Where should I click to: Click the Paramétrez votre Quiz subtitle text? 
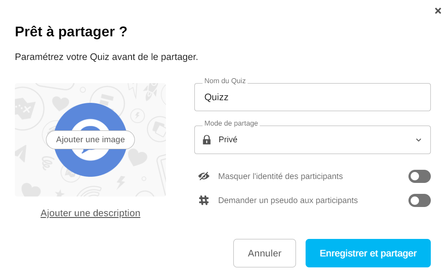pos(106,57)
